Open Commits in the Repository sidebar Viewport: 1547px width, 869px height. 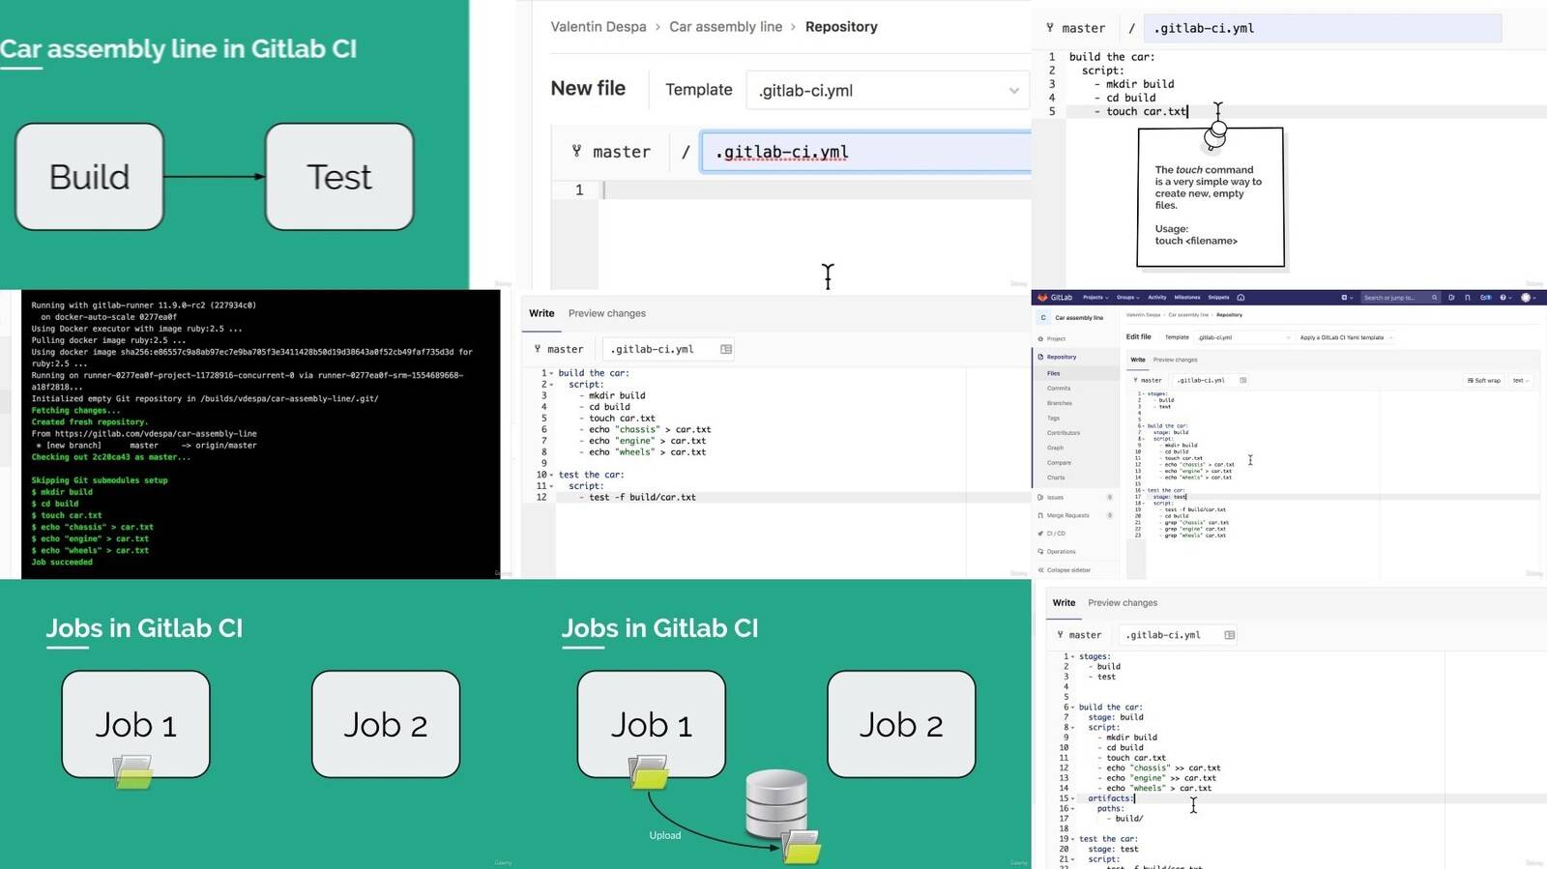click(1059, 388)
